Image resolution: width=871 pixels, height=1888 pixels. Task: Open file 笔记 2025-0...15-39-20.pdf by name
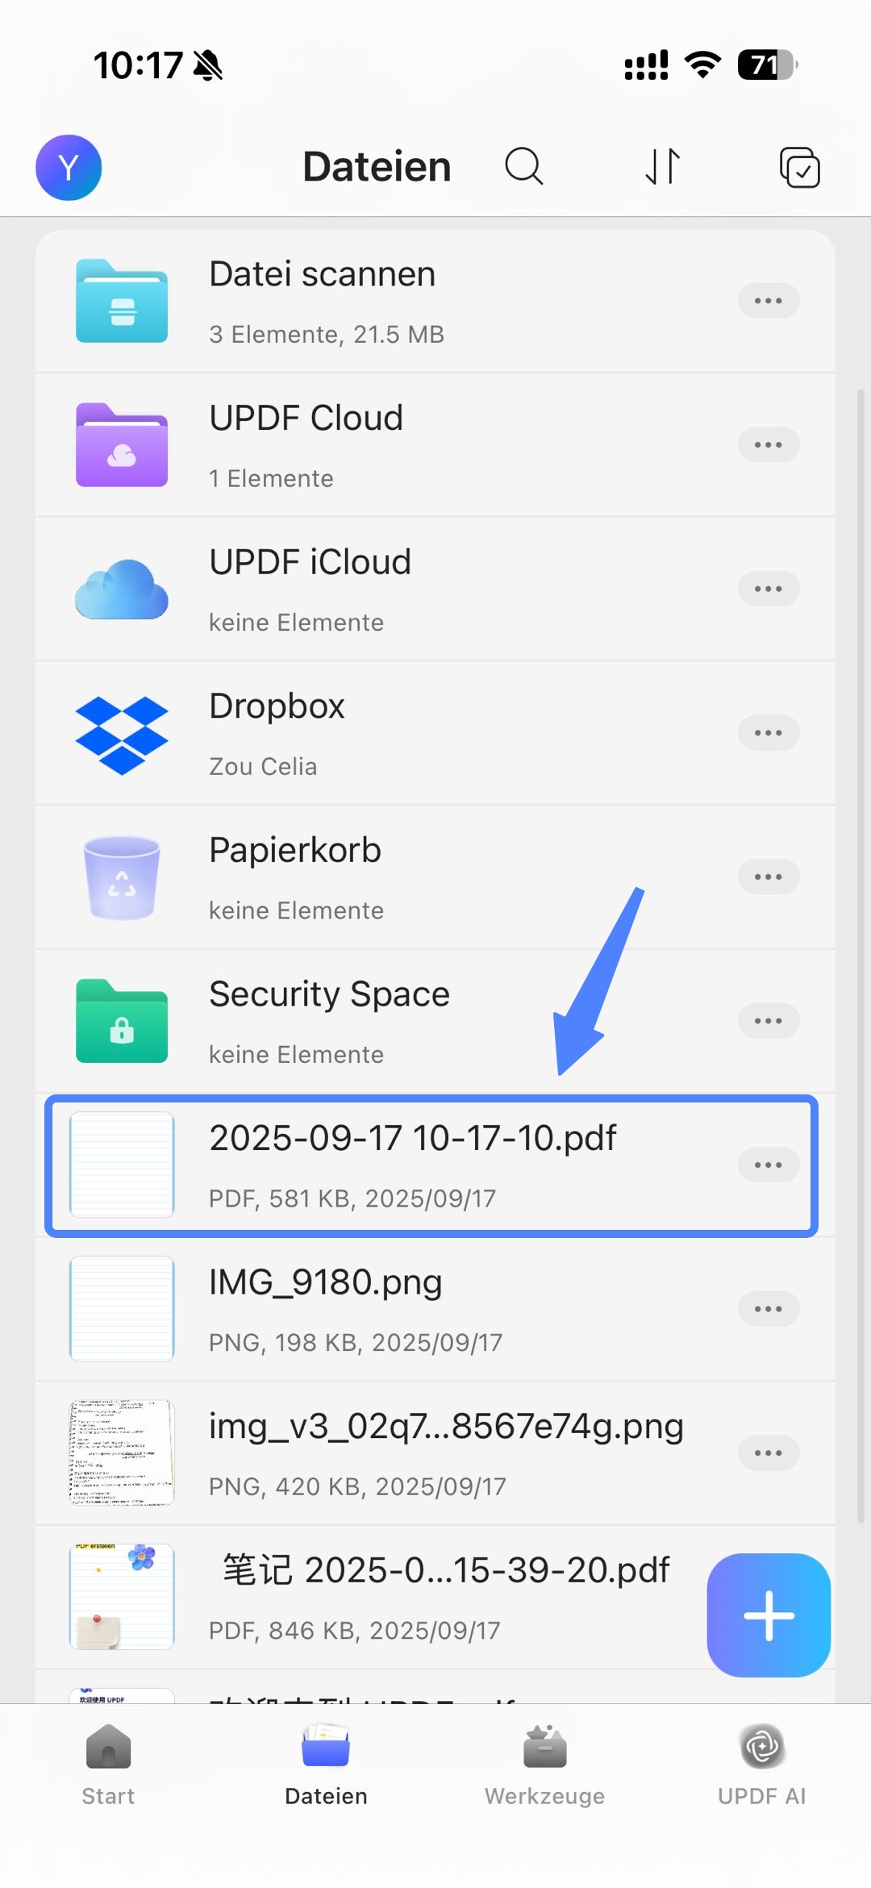tap(446, 1570)
